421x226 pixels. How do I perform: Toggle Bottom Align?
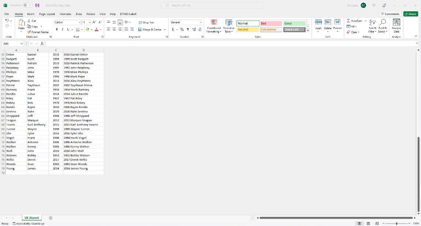(x=120, y=22)
